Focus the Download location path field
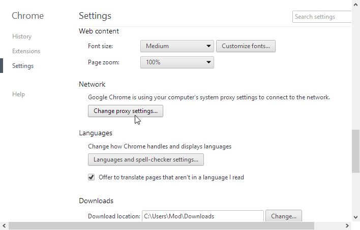 [202, 216]
